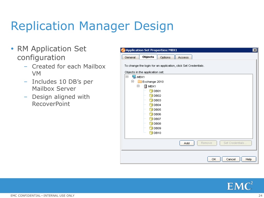264x198 pixels.
Task: Pick the DB04 database icon
Action: [151, 105]
